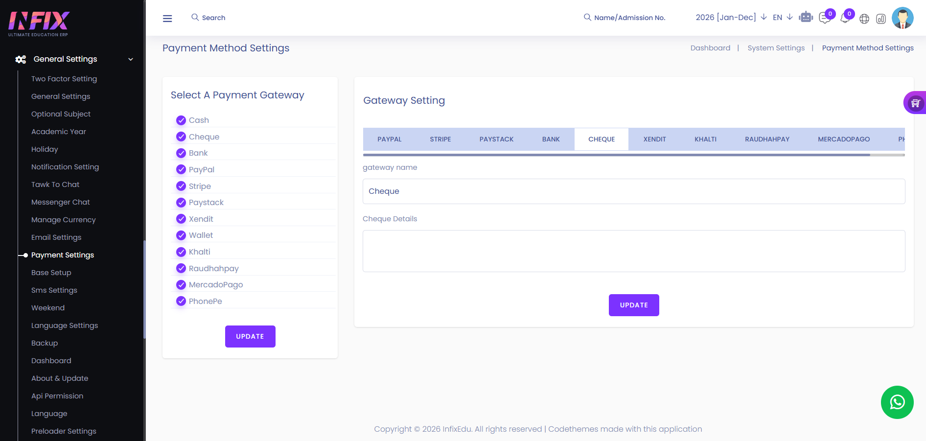926x441 pixels.
Task: Open Backup in sidebar
Action: [45, 343]
